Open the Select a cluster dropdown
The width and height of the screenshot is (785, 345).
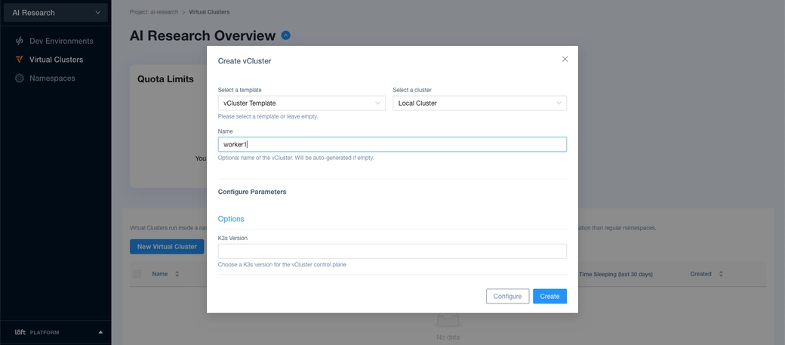(479, 103)
